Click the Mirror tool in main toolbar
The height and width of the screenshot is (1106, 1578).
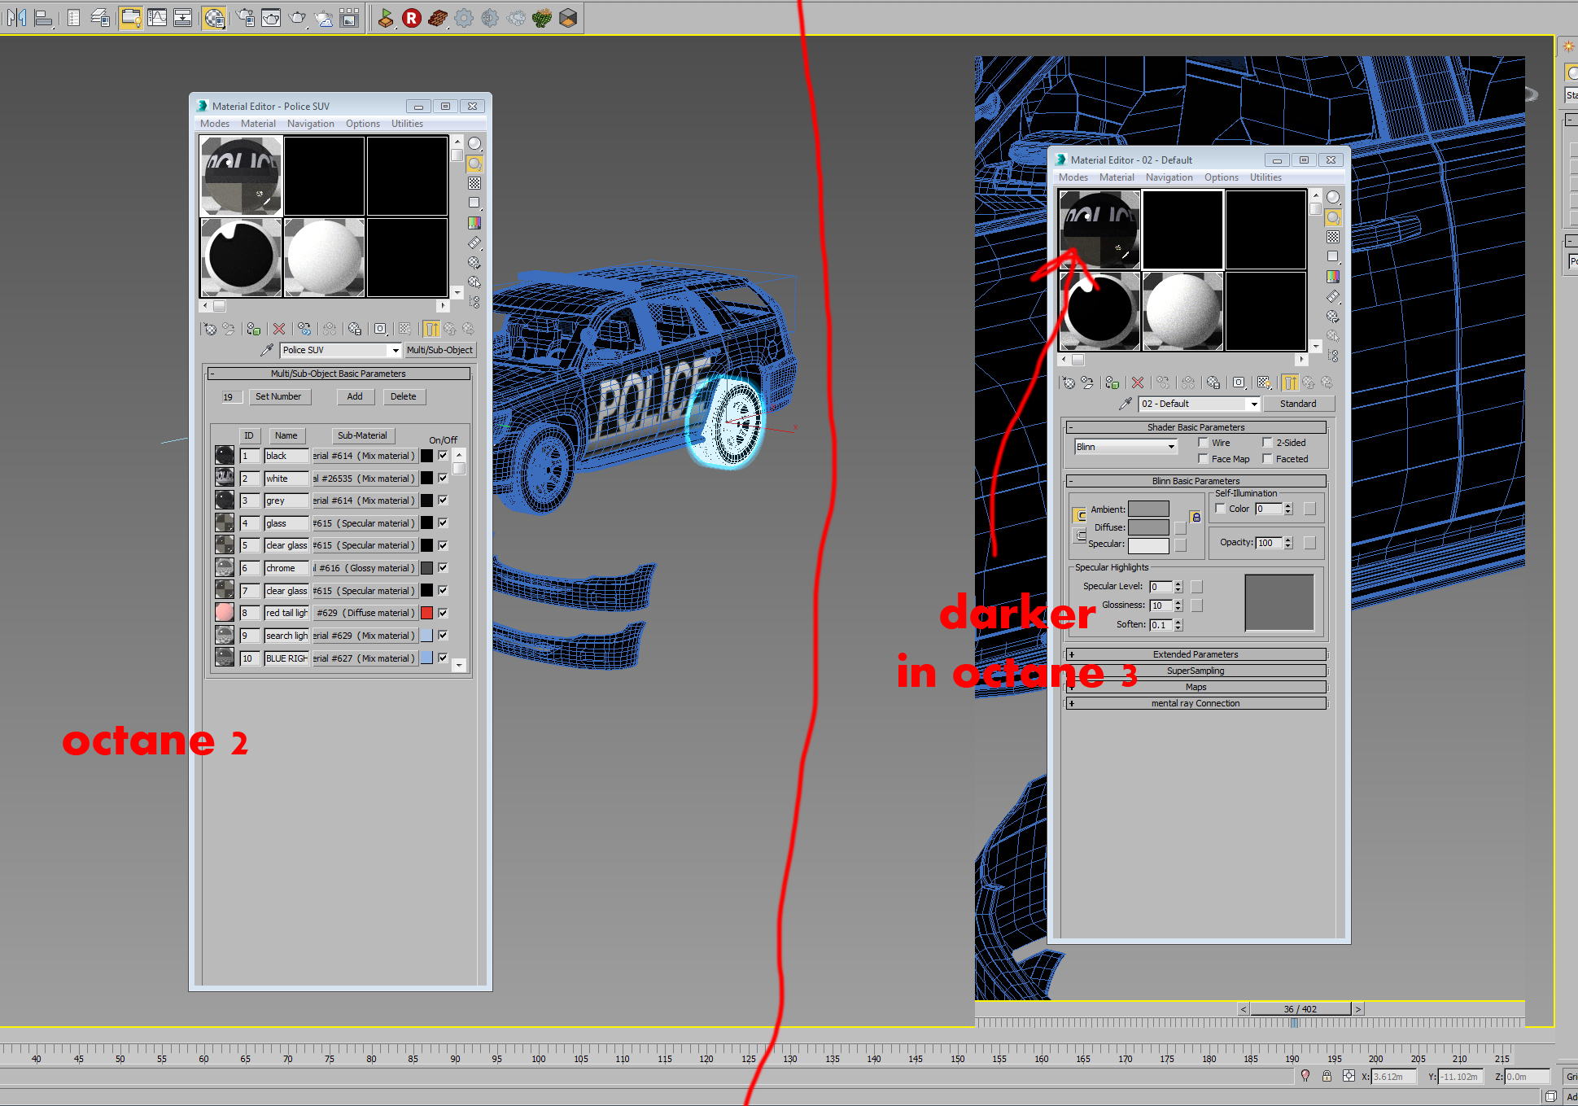[16, 17]
